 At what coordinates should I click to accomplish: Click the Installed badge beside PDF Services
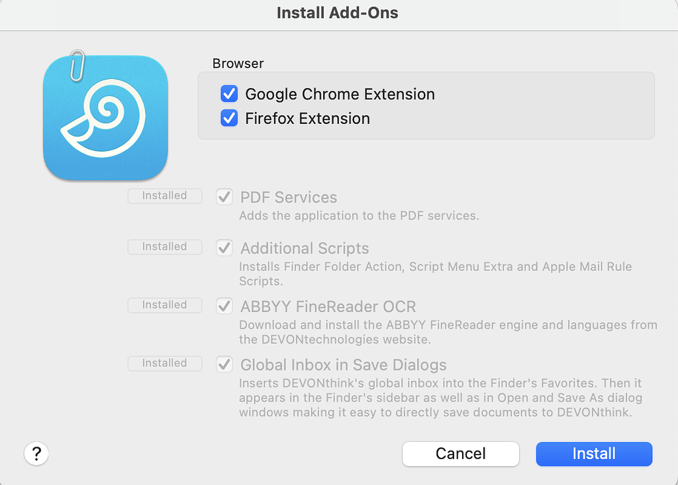[164, 195]
